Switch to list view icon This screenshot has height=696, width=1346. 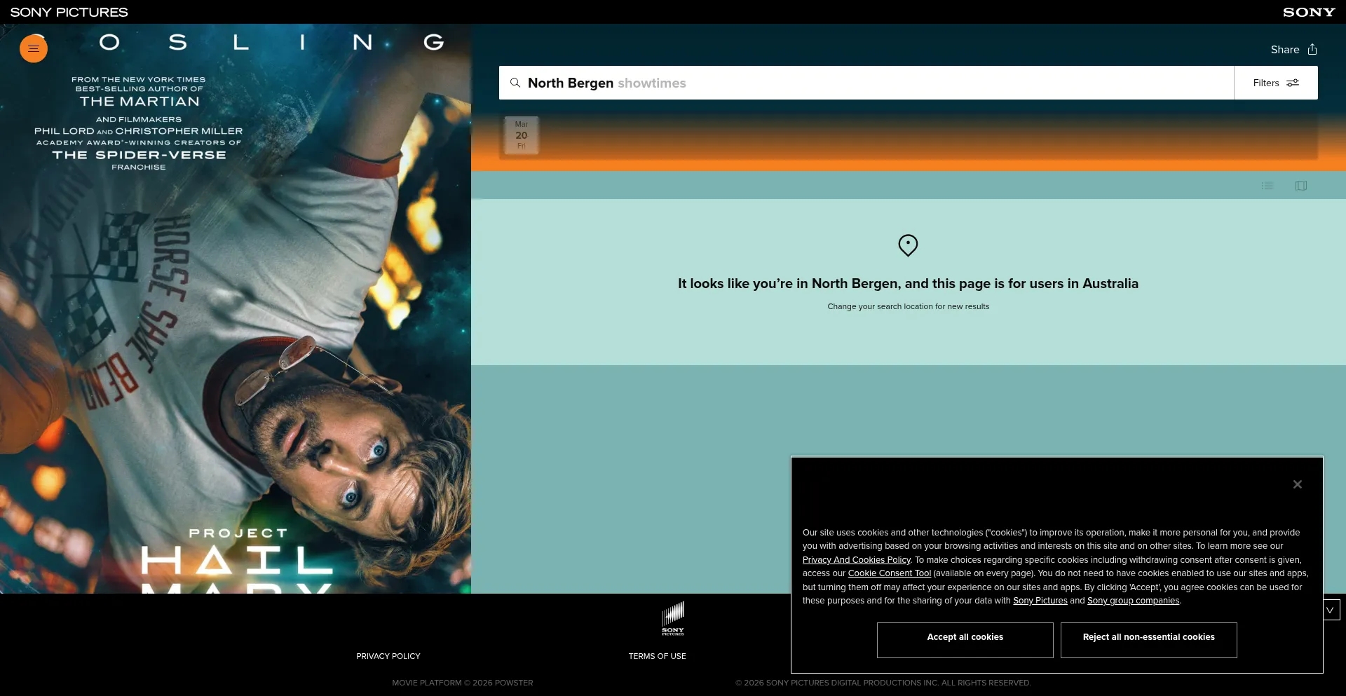[x=1267, y=186]
